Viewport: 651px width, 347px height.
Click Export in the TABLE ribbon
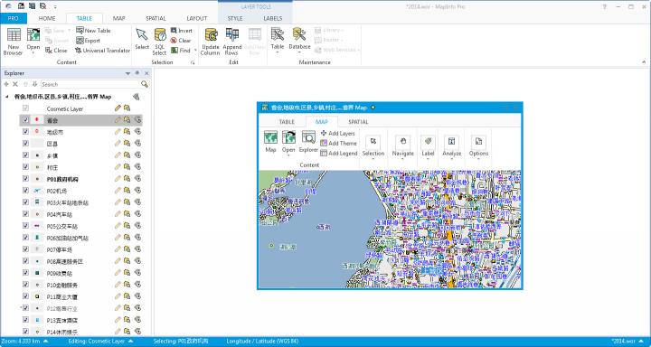pos(88,41)
